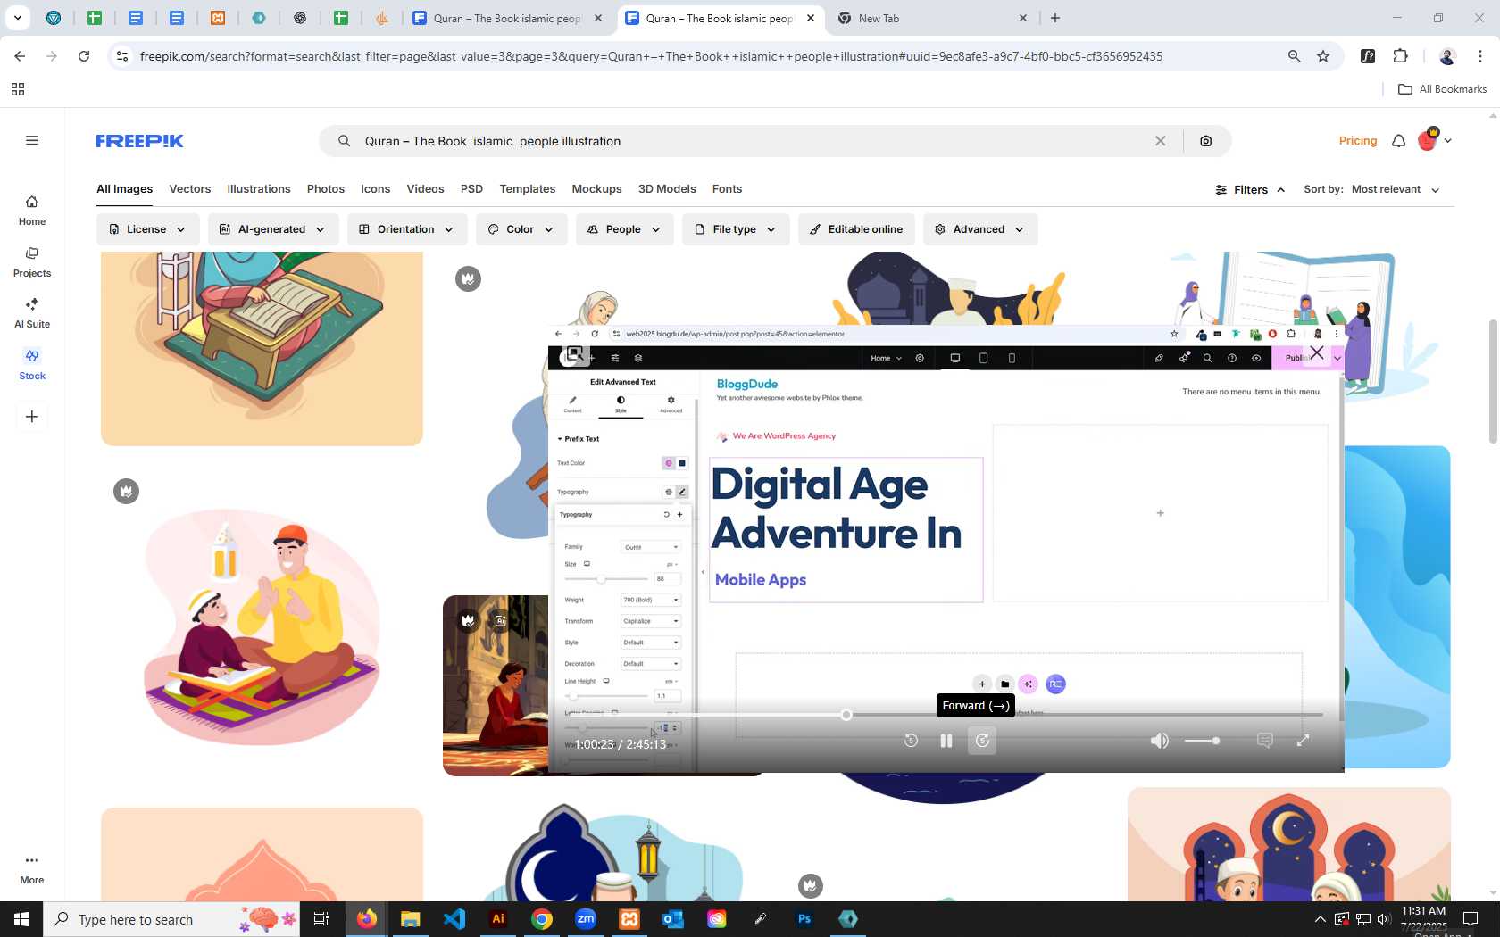This screenshot has height=937, width=1500.
Task: Open AI Suite in sidebar
Action: [x=32, y=313]
